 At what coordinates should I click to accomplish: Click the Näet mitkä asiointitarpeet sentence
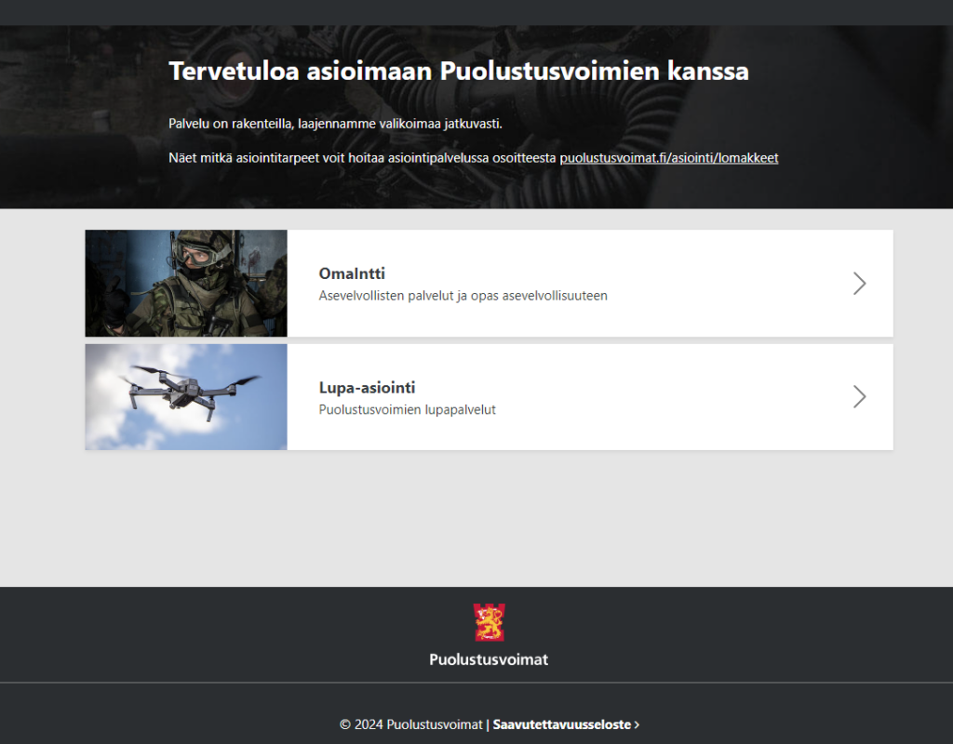[361, 157]
